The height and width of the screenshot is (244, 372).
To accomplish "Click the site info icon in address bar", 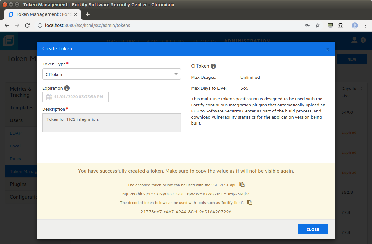I will coord(40,25).
